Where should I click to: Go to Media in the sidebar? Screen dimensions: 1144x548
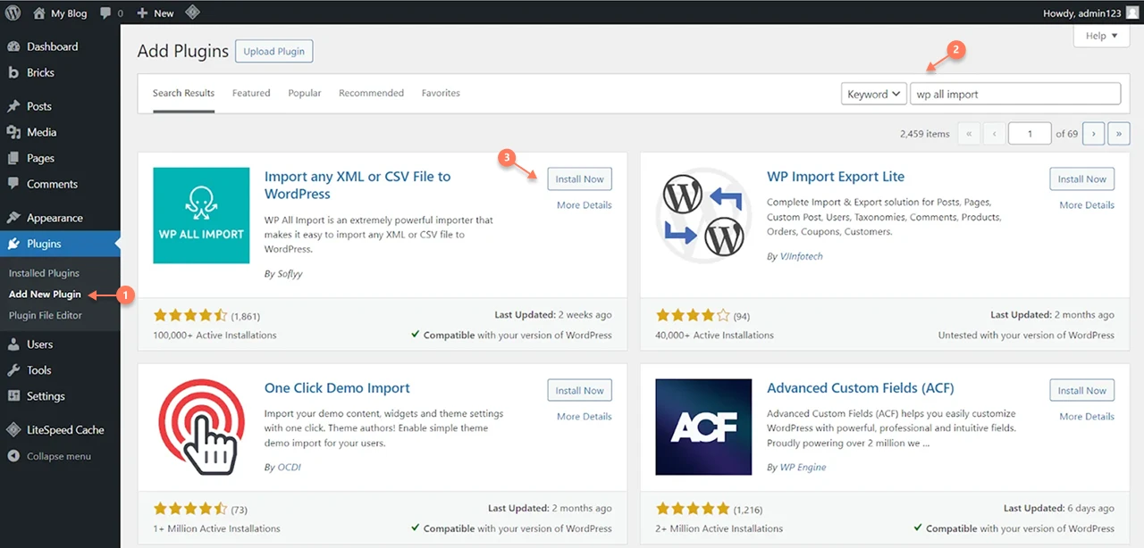41,132
